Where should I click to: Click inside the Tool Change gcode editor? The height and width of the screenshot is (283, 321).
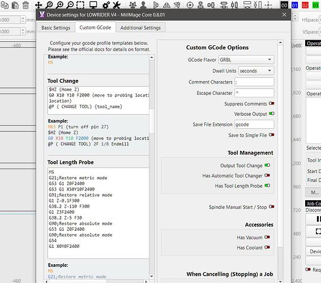[99, 100]
